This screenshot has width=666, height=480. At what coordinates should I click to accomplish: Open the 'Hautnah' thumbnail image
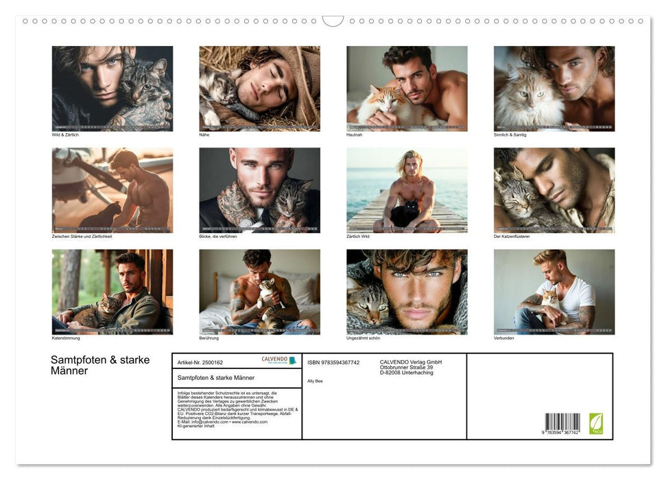point(407,88)
